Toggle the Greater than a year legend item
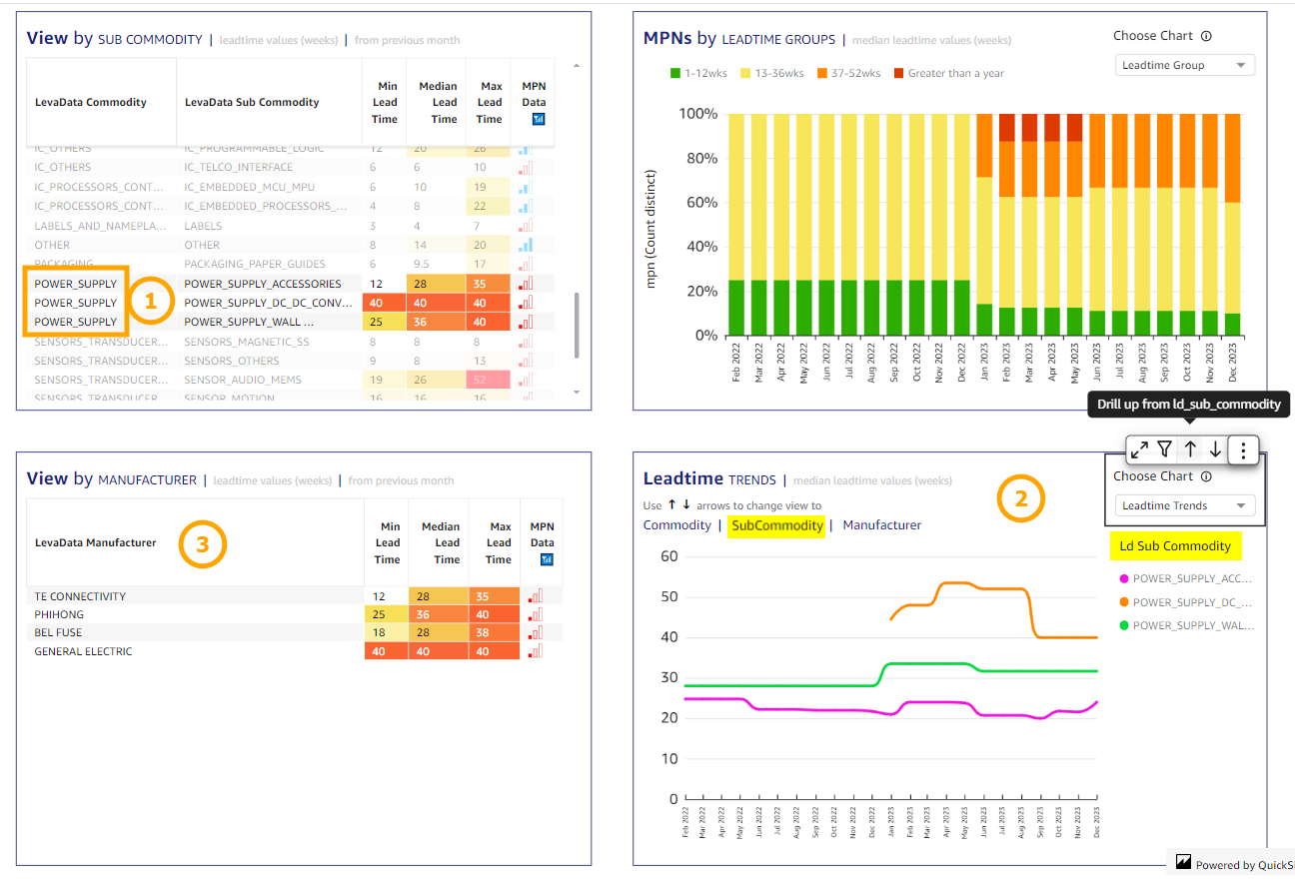This screenshot has height=882, width=1295. pos(948,73)
